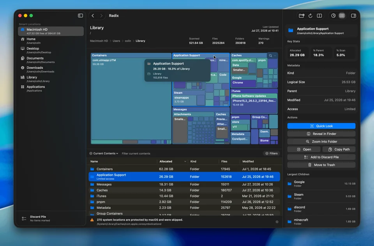
Task: Open Documents smart location
Action: [x=51, y=60]
